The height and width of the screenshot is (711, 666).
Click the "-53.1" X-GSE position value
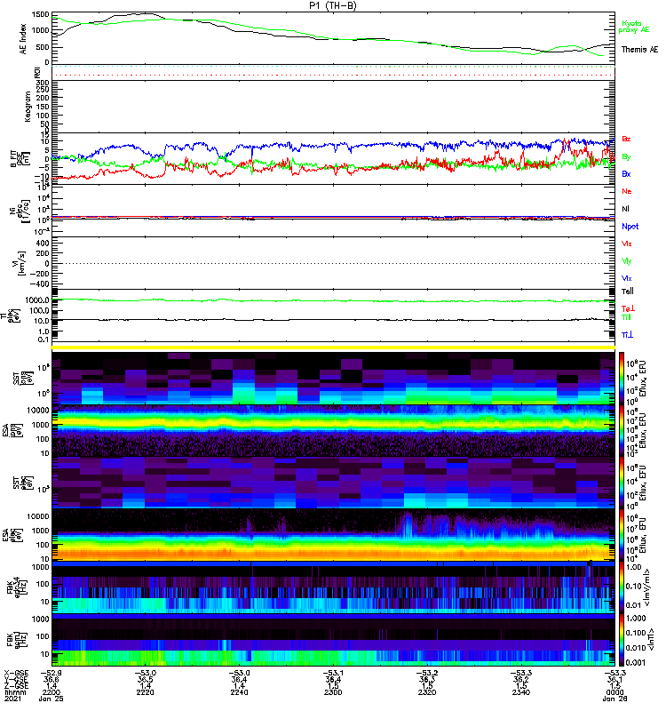coord(333,673)
